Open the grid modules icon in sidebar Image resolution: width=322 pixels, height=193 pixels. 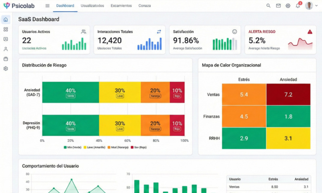pyautogui.click(x=6, y=29)
